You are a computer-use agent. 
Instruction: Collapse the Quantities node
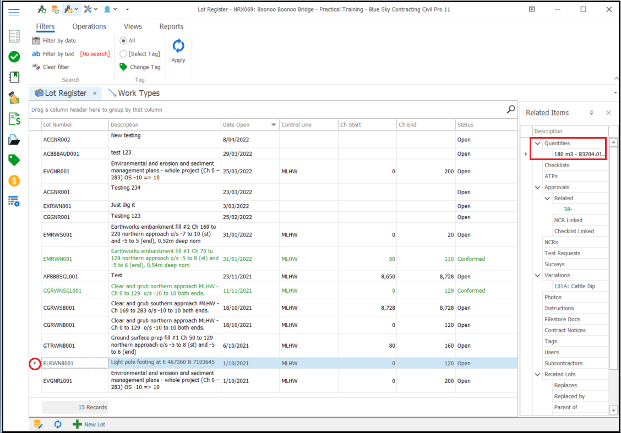[x=537, y=143]
